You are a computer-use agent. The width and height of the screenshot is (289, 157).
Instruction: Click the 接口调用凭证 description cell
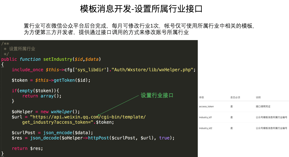coord(263,107)
